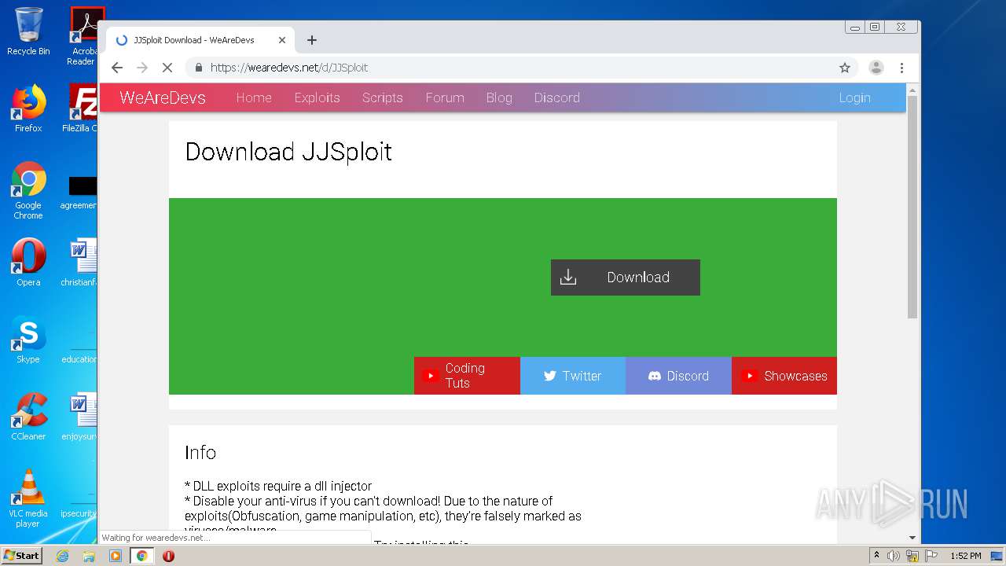Image resolution: width=1006 pixels, height=566 pixels.
Task: Click the page vertical scrollbar thumb
Action: pos(912,207)
